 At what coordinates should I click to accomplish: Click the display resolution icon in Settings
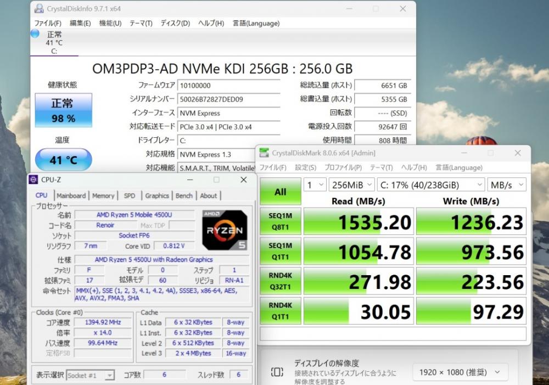(277, 372)
